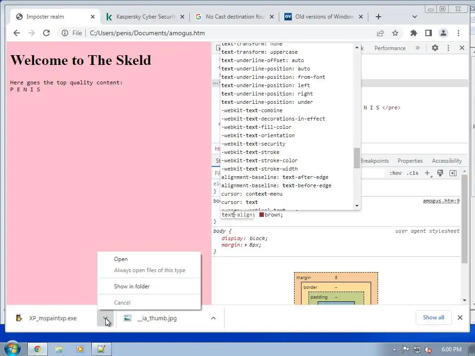This screenshot has width=475, height=356.
Task: Toggle the :hov element state panel
Action: 395,173
